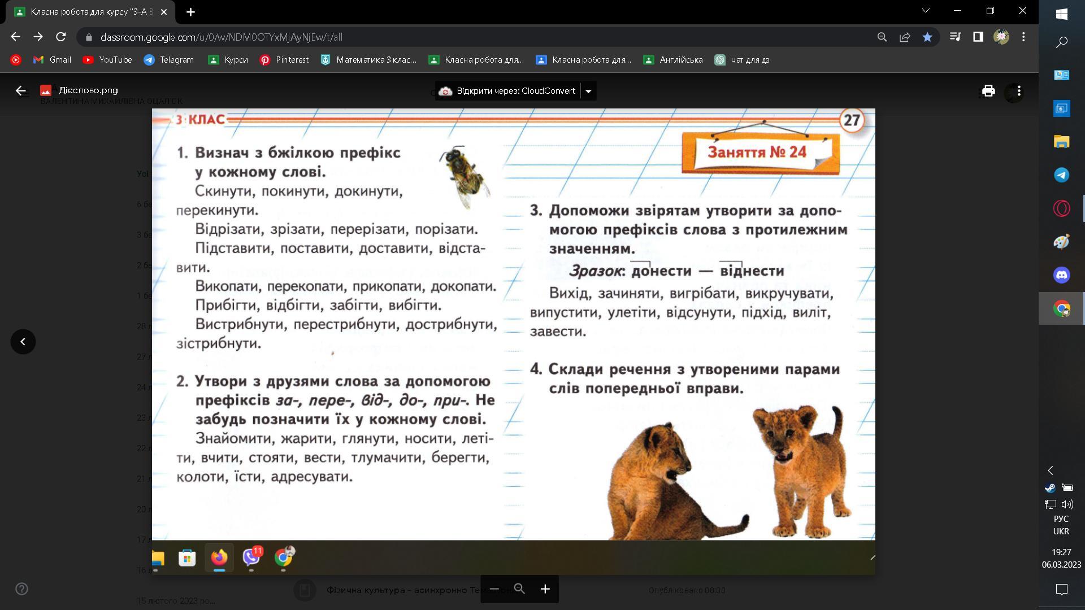Go to the previous file with the left chevron

click(23, 342)
